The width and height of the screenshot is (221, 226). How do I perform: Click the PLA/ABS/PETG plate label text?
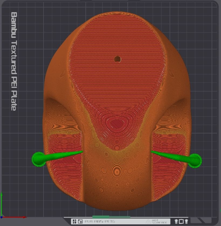click(x=100, y=221)
